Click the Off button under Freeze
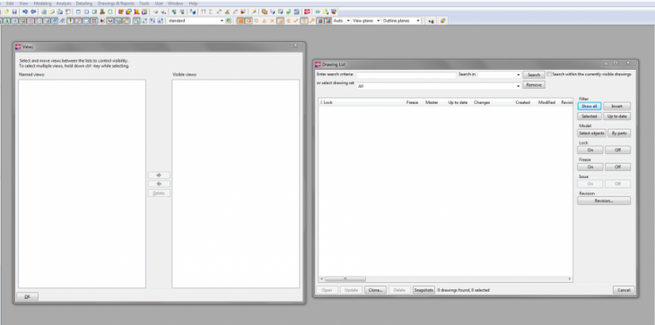The height and width of the screenshot is (325, 655). (618, 167)
